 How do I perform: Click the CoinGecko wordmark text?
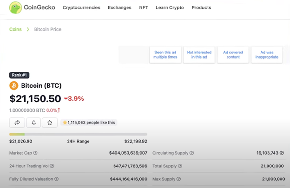click(40, 7)
